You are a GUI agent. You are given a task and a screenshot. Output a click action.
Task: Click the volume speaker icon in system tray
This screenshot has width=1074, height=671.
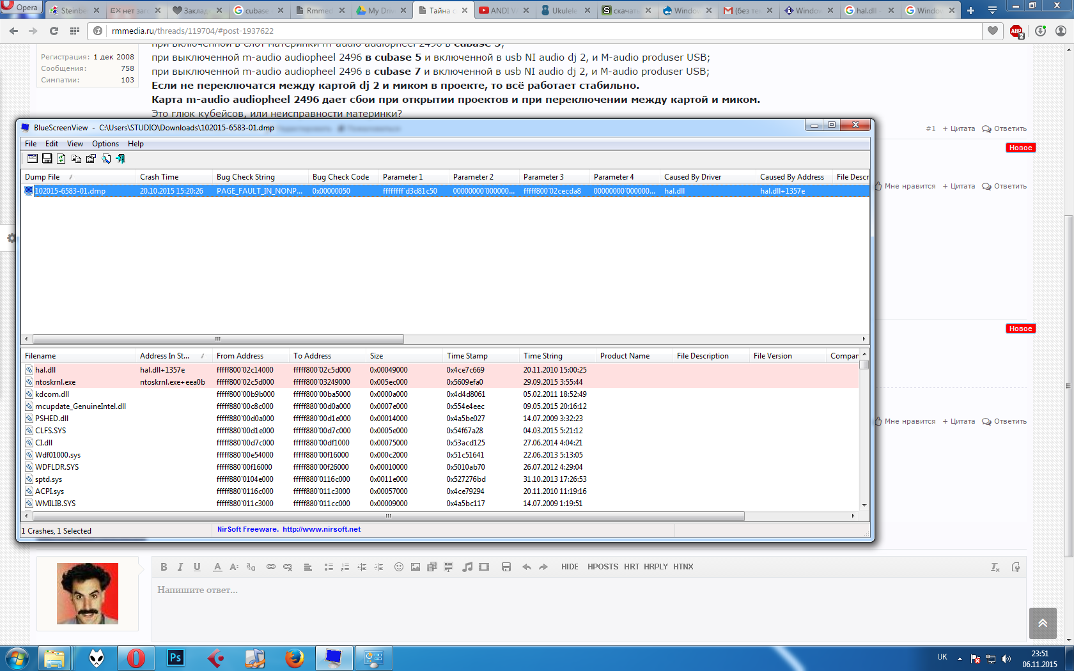1006,659
